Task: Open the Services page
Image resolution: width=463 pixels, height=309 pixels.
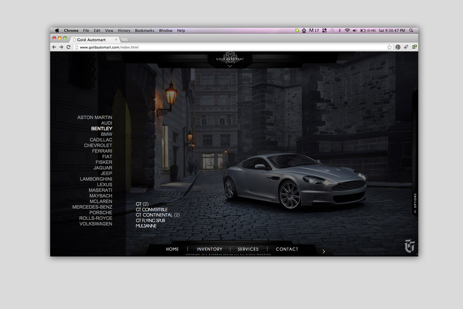Action: tap(248, 249)
